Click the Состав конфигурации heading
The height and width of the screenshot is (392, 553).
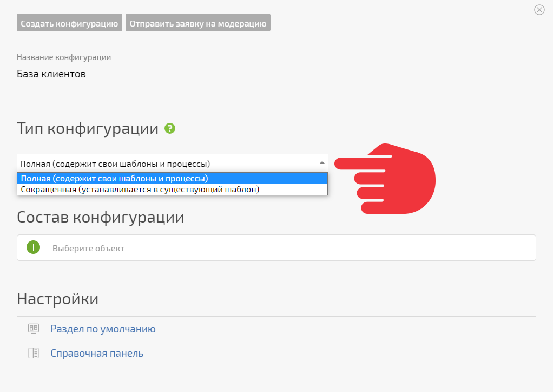coord(101,217)
